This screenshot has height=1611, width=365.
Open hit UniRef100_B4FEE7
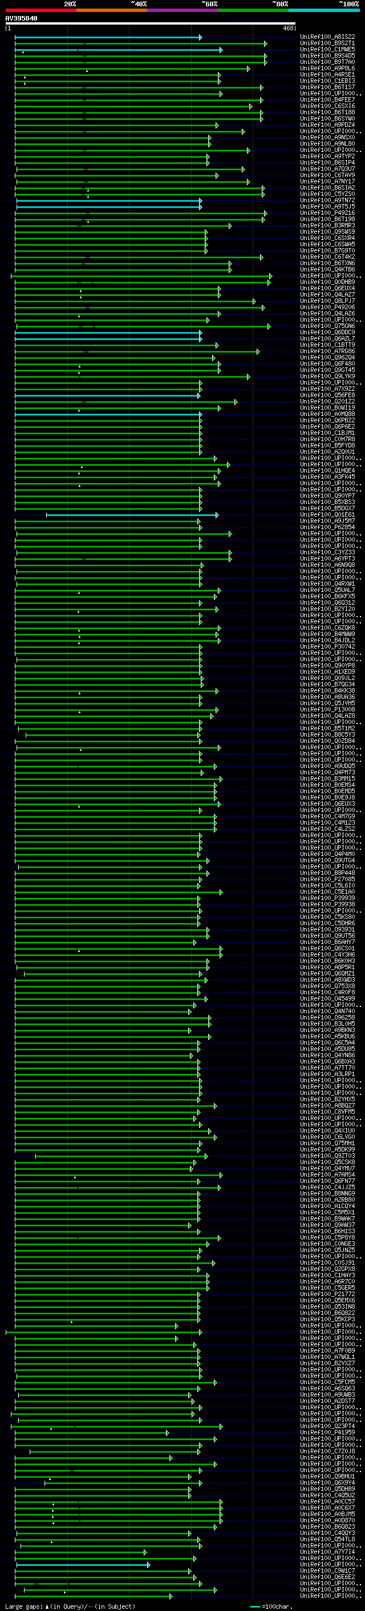[327, 99]
